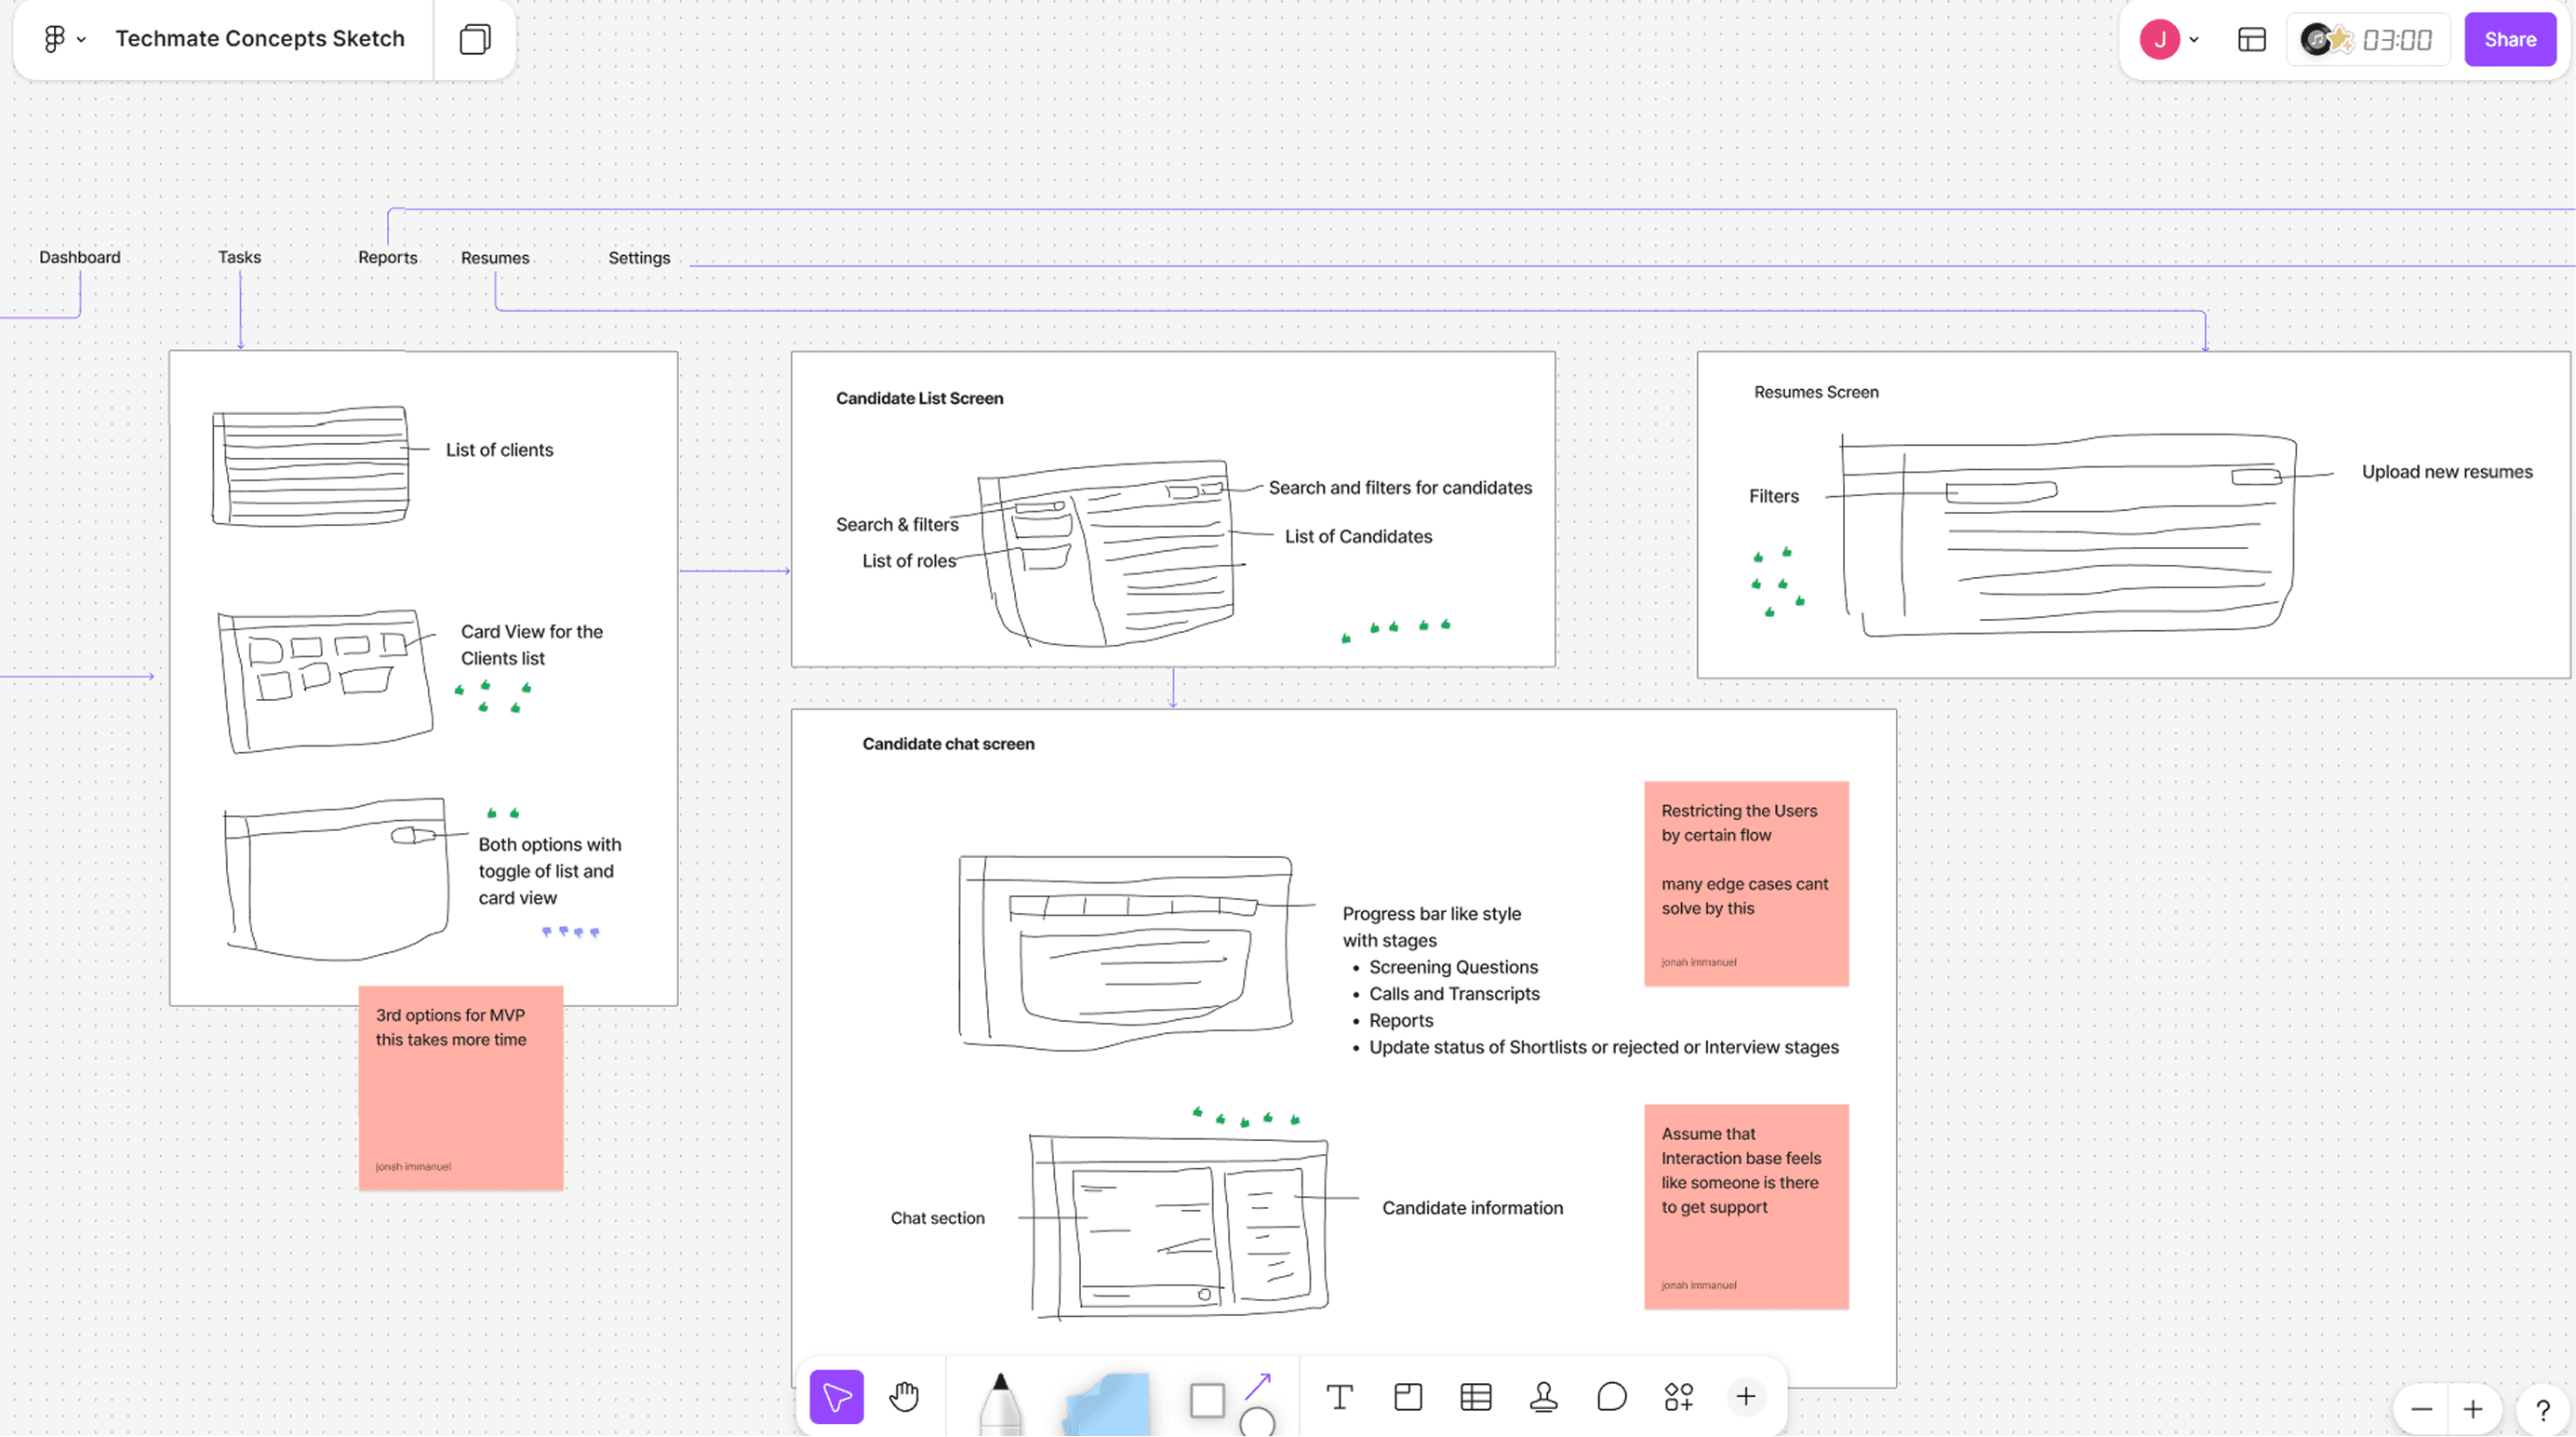2576x1437 pixels.
Task: Open widgets and plugins icon
Action: (x=1679, y=1396)
